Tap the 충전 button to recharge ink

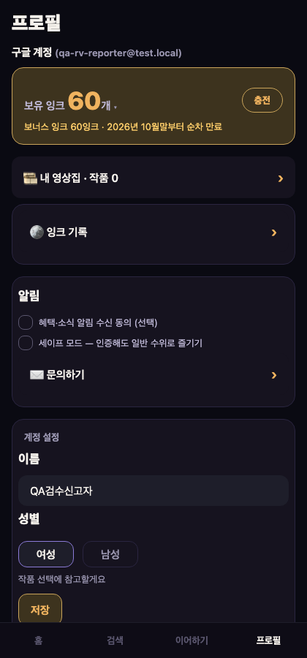(262, 100)
